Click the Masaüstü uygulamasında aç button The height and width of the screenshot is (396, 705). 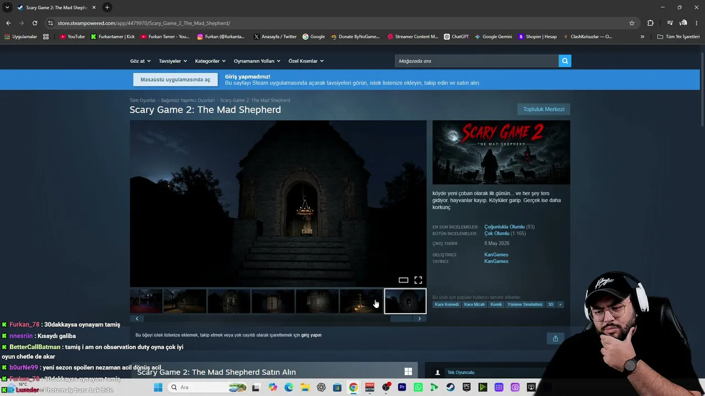175,80
